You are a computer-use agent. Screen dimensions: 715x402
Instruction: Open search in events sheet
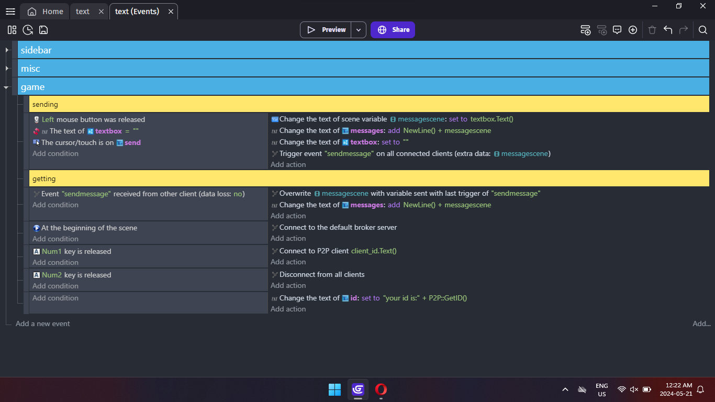pyautogui.click(x=703, y=30)
